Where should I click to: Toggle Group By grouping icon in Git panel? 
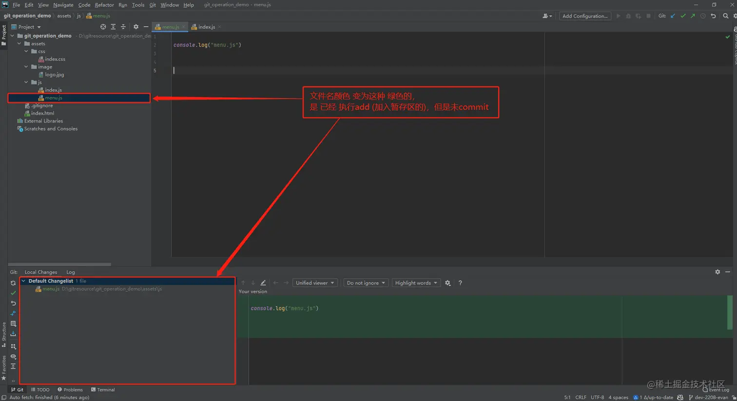click(14, 346)
